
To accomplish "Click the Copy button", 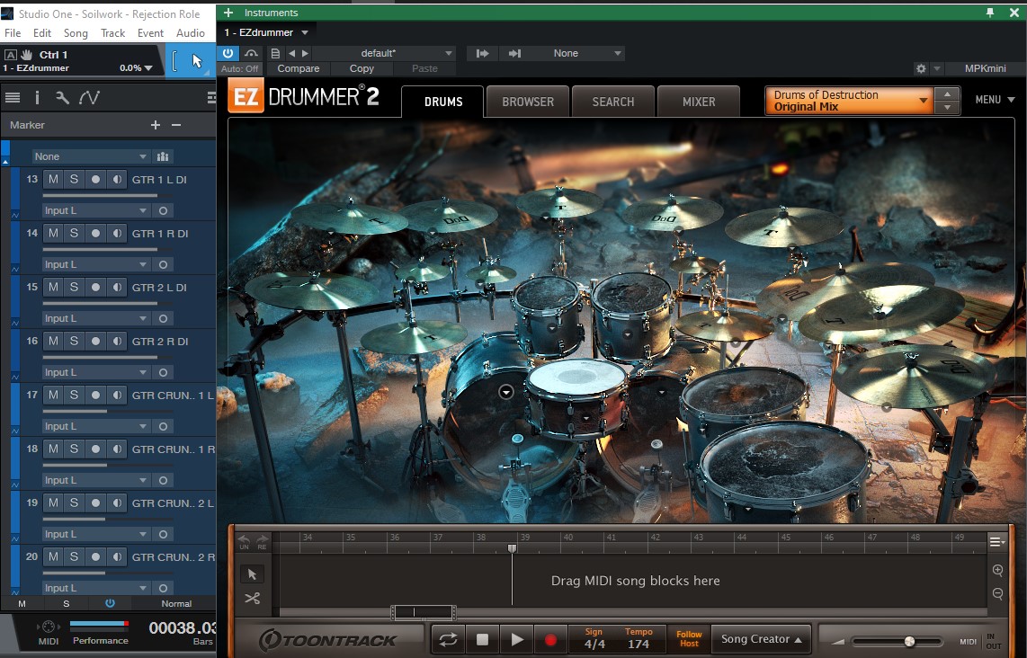I will 362,68.
